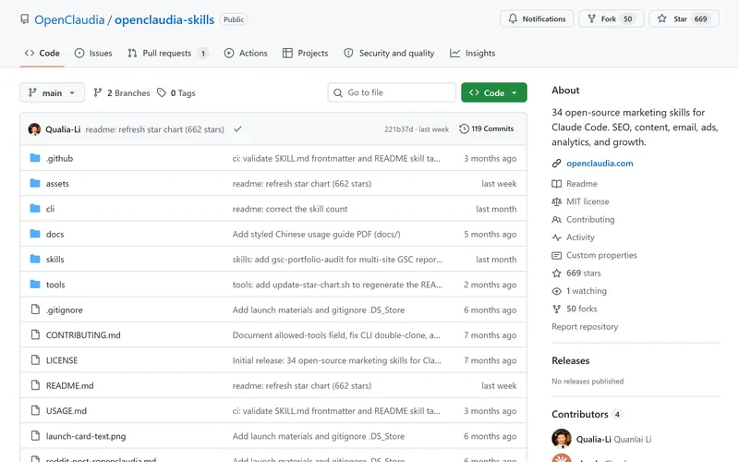739x462 pixels.
Task: Click the LICENSE file icon
Action: (35, 360)
